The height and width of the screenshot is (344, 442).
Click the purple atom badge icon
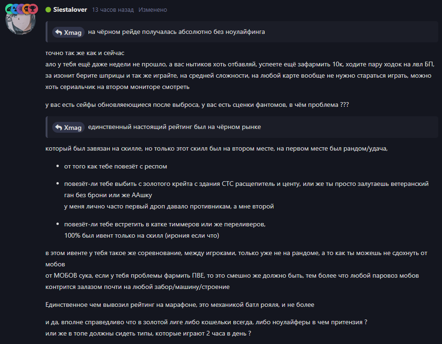21,9
